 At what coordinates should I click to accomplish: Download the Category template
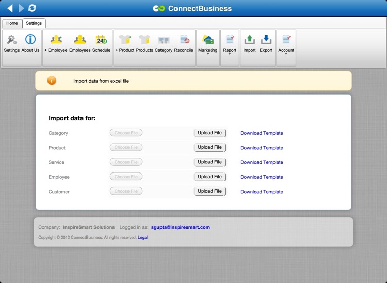click(x=262, y=133)
